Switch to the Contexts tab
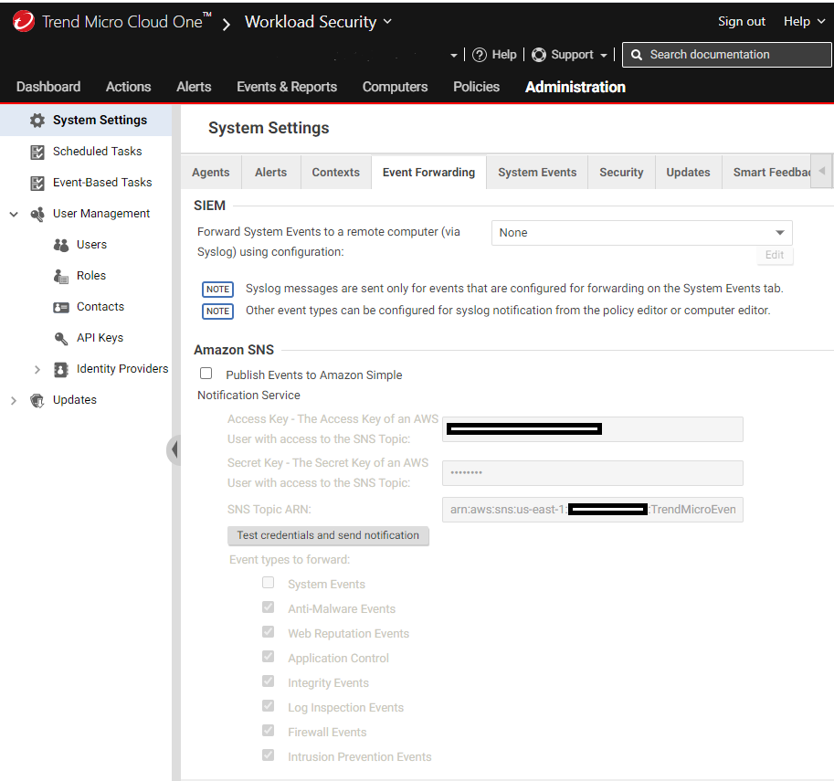Image resolution: width=834 pixels, height=781 pixels. (335, 173)
